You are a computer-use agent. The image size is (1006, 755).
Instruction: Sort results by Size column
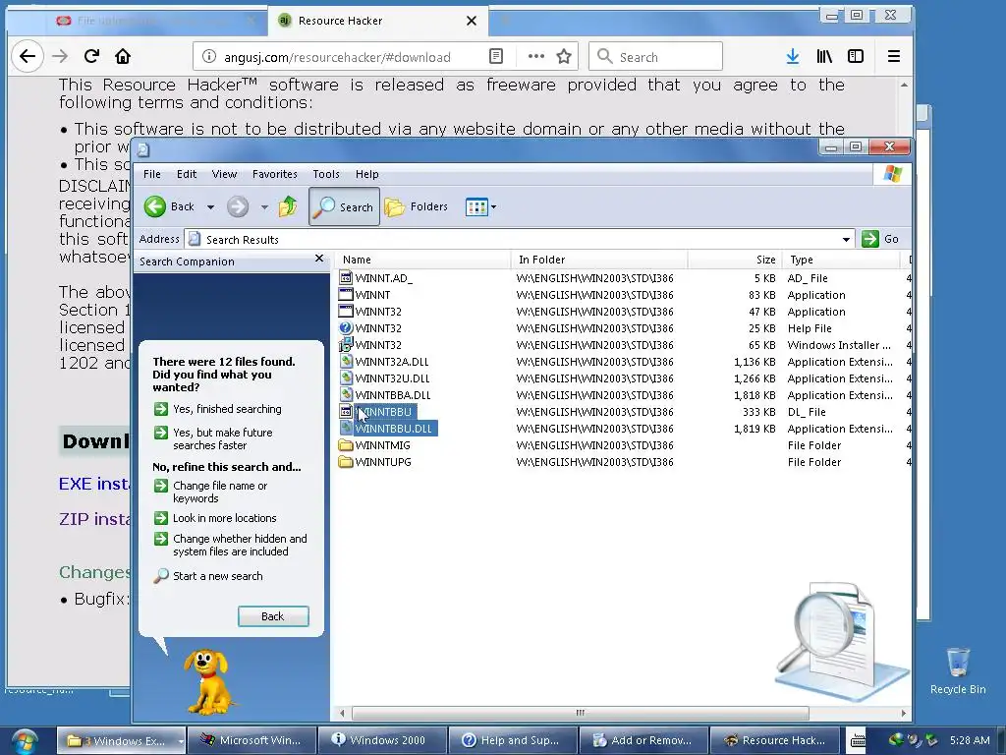tap(735, 260)
